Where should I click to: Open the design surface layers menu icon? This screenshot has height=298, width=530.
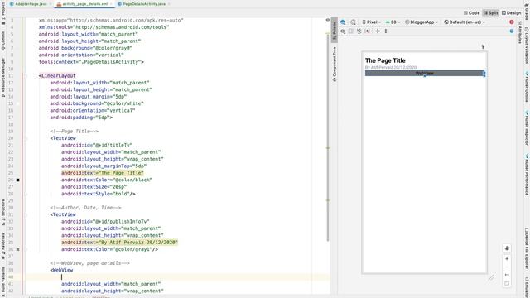point(343,22)
